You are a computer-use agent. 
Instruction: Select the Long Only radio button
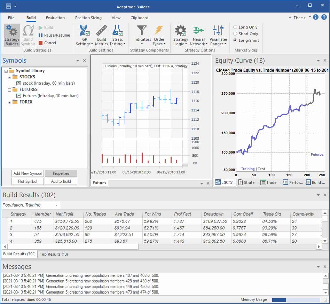(235, 27)
